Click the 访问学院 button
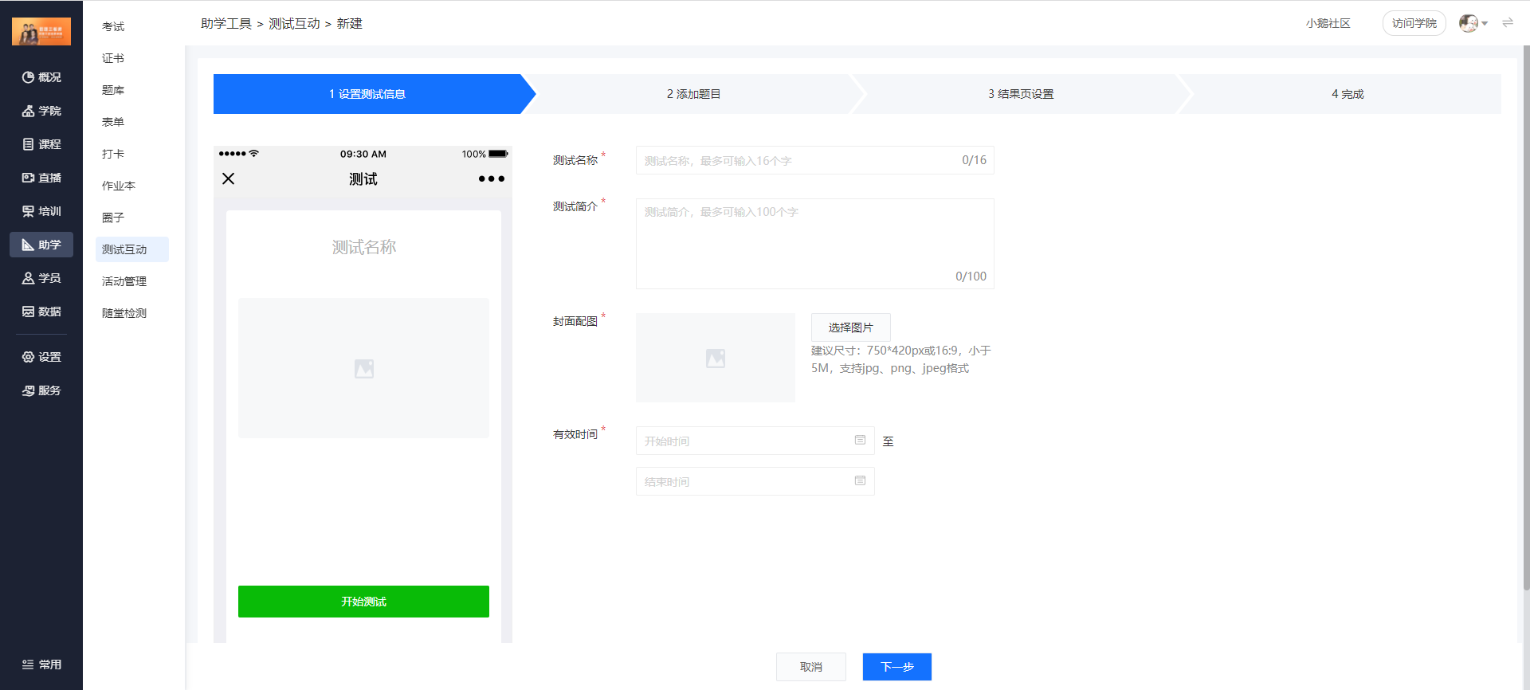 (1414, 23)
